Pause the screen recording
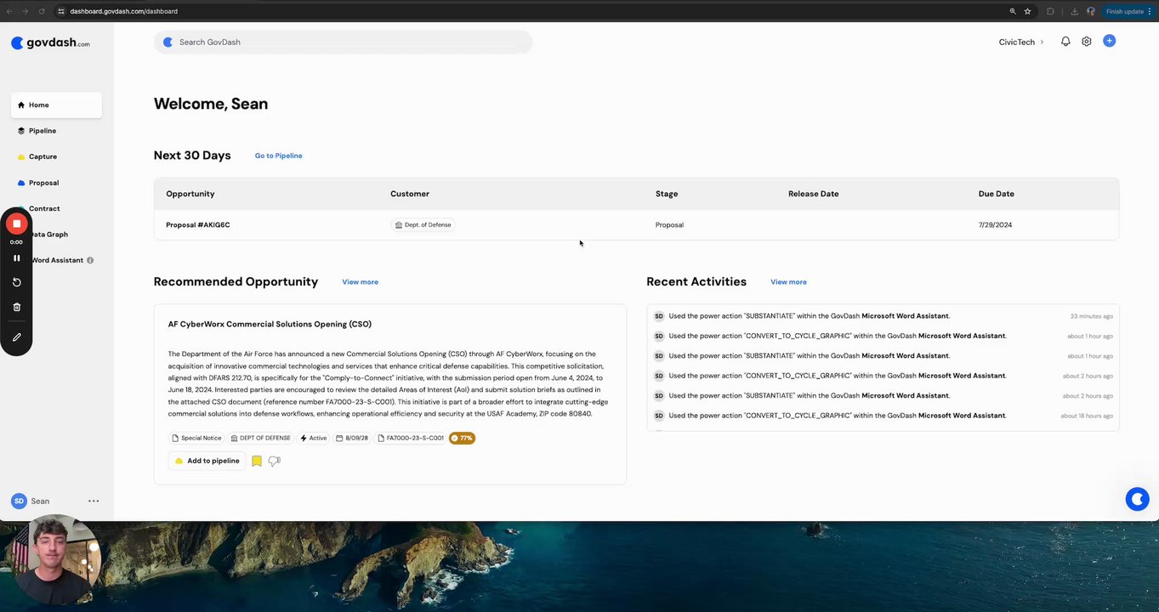The width and height of the screenshot is (1159, 612). 16,258
